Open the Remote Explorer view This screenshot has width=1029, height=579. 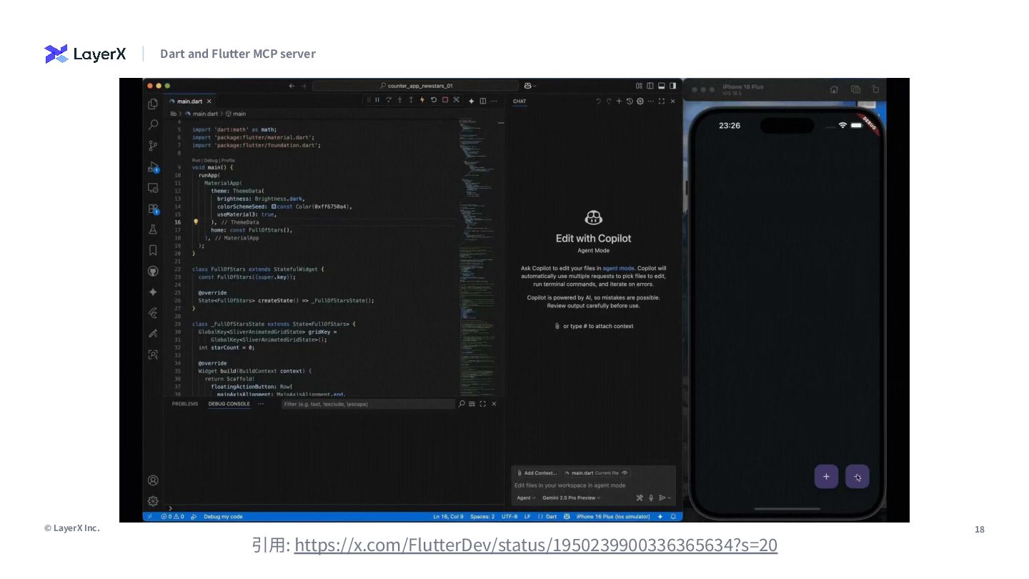click(x=153, y=188)
